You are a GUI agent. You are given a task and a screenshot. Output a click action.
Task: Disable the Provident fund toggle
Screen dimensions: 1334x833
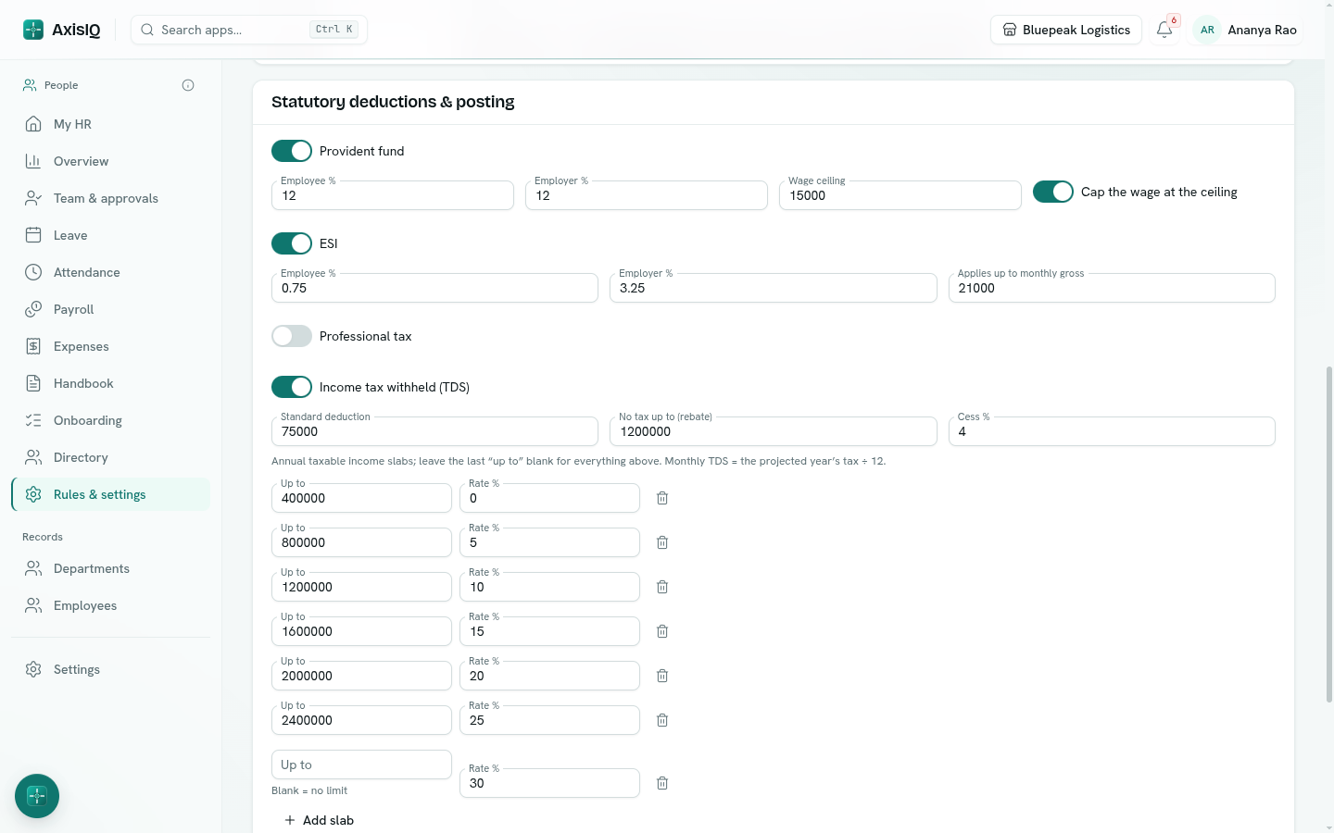(292, 151)
